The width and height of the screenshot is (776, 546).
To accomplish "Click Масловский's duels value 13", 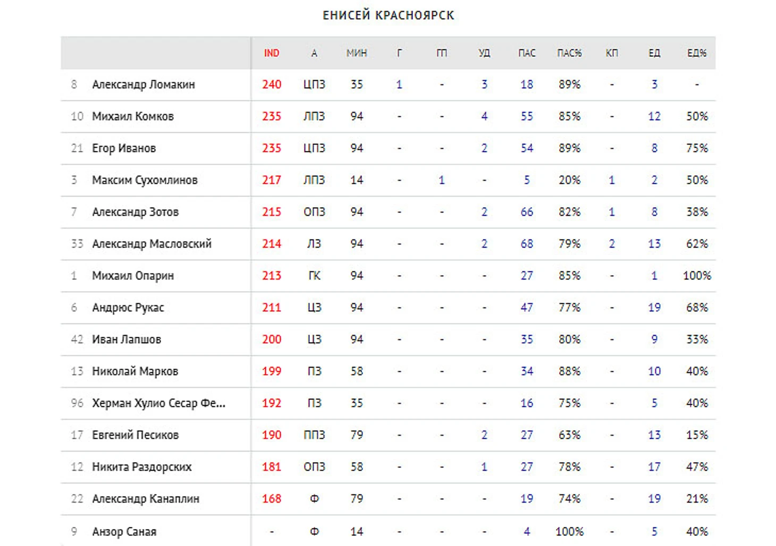I will pyautogui.click(x=654, y=244).
